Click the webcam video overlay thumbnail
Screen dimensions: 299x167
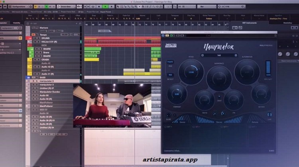pyautogui.click(x=112, y=105)
